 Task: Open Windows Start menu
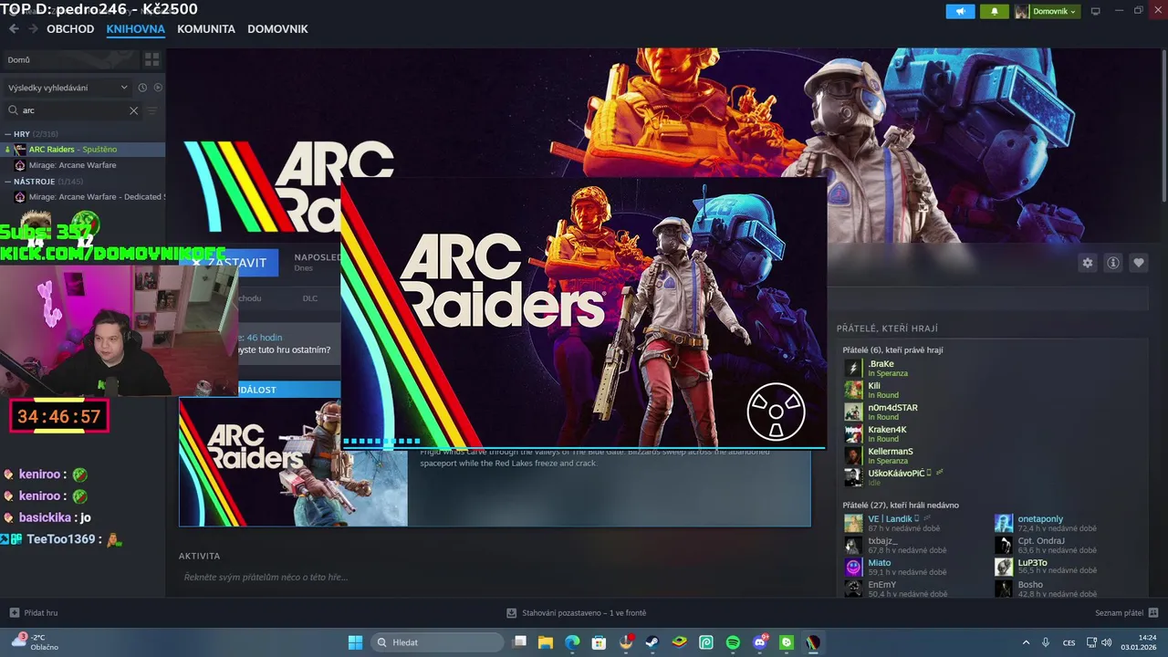(355, 642)
